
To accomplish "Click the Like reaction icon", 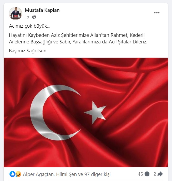I will [12, 174].
